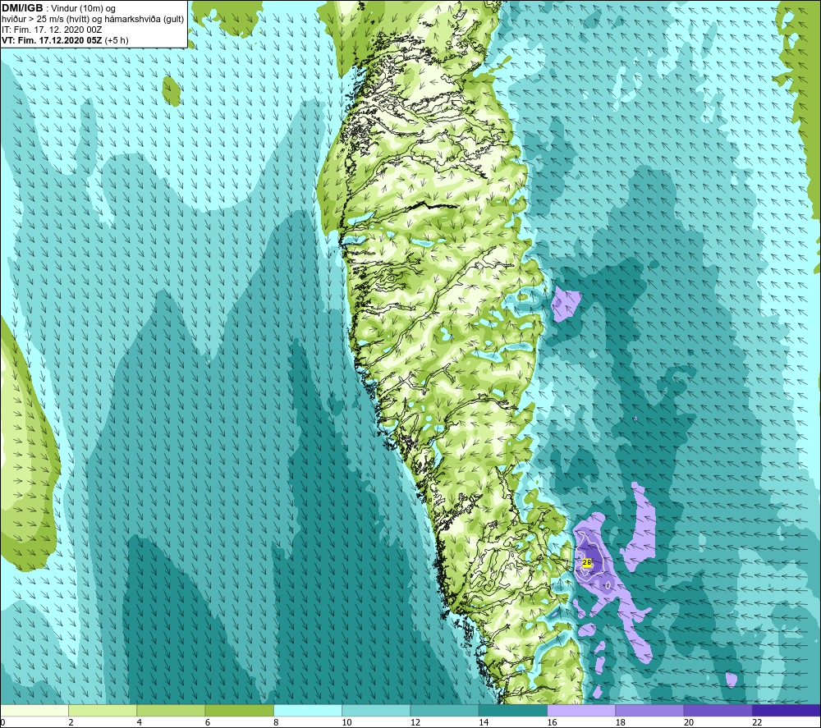Select the 14-16 m/s dark teal legend swatch
The height and width of the screenshot is (728, 821).
click(513, 711)
